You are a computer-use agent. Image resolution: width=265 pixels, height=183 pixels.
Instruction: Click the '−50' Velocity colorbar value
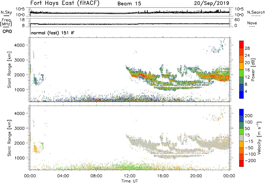click(249, 148)
